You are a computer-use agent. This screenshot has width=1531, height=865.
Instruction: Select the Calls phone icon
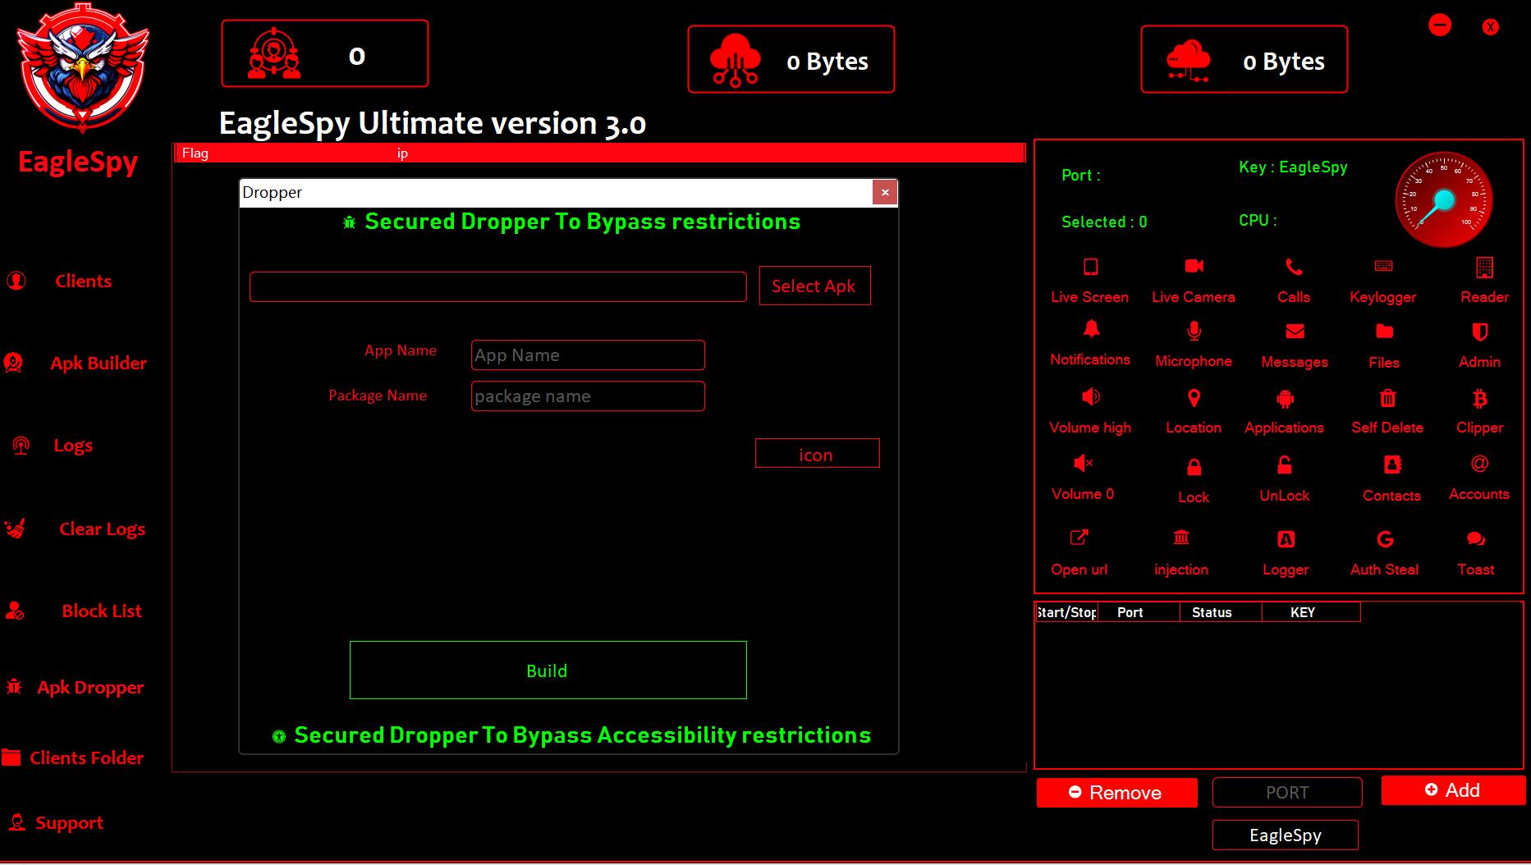1294,267
